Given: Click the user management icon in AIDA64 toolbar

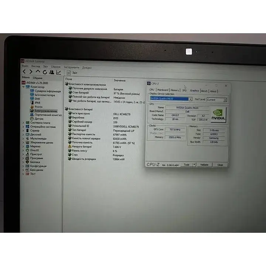Looking at the screenshot, I should tap(52, 72).
